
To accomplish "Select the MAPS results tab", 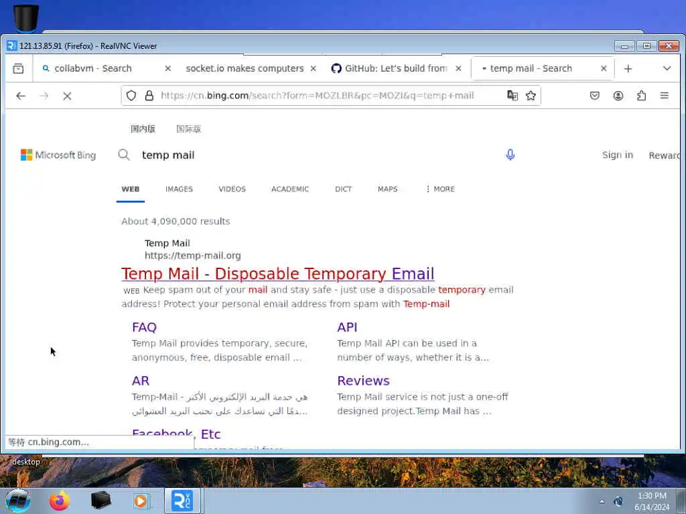I will (x=388, y=189).
